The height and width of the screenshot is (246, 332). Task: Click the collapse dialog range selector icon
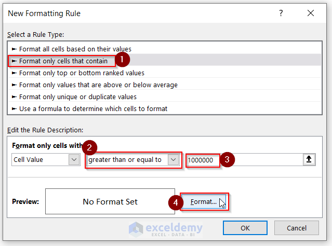[309, 160]
